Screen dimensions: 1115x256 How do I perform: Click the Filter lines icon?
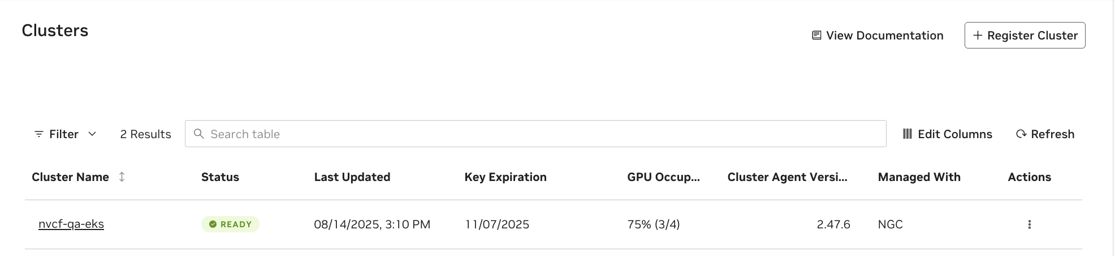(x=39, y=134)
